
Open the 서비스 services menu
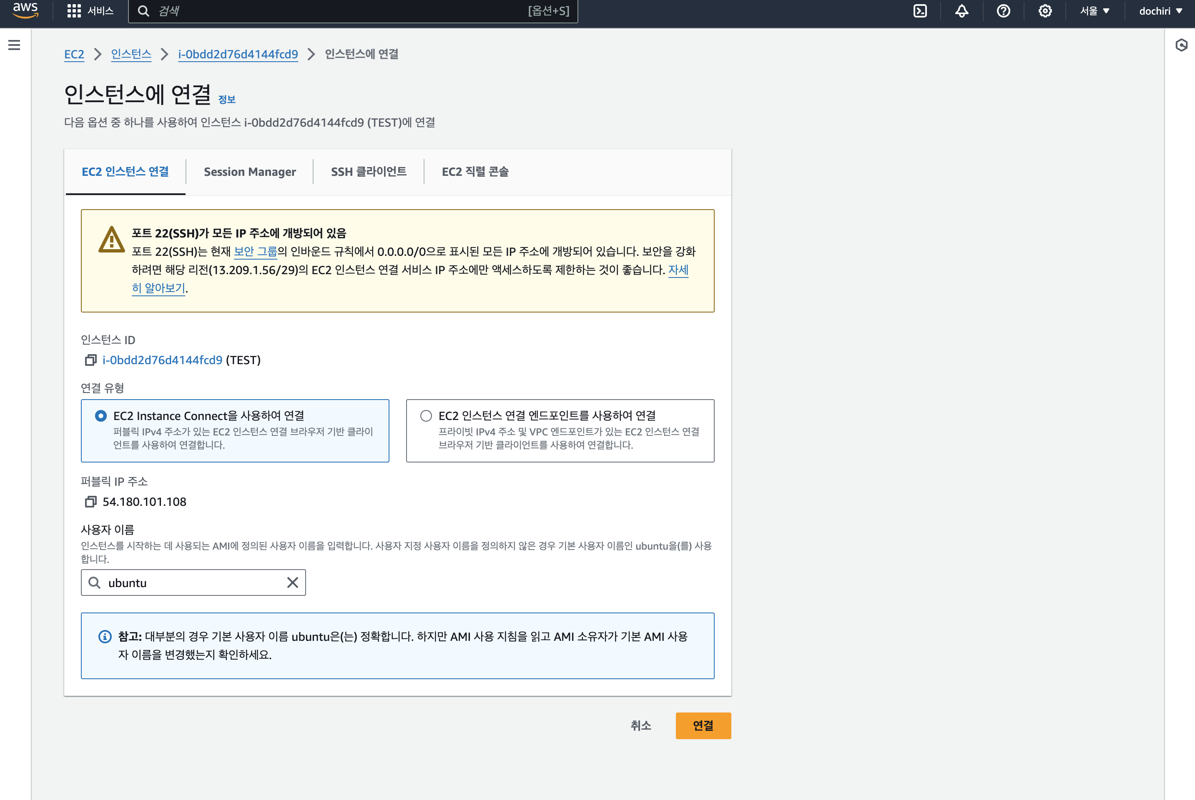(x=90, y=11)
